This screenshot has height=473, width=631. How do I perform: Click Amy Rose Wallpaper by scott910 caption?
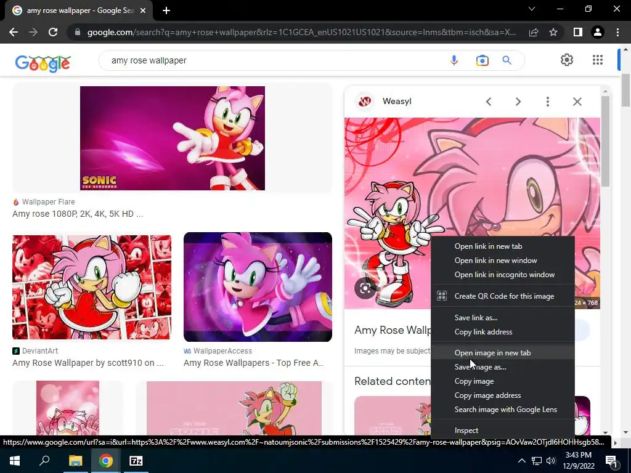[x=88, y=363]
